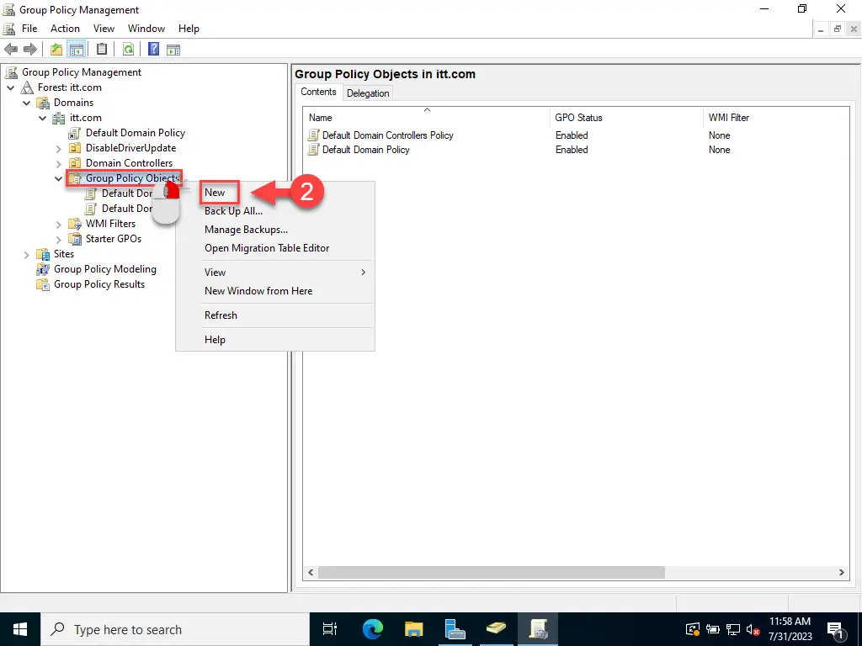Expand the Domain Controllers node
862x646 pixels.
58,163
